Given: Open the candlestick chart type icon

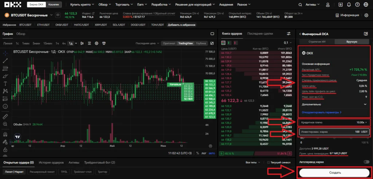Looking at the screenshot, I should pyautogui.click(x=82, y=43).
